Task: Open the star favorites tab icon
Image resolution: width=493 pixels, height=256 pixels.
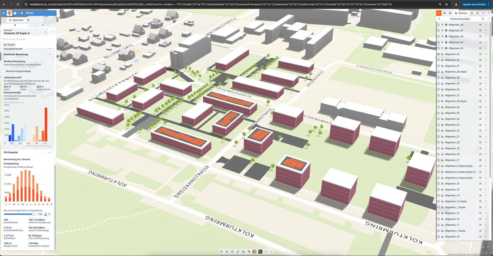Action: 477,13
